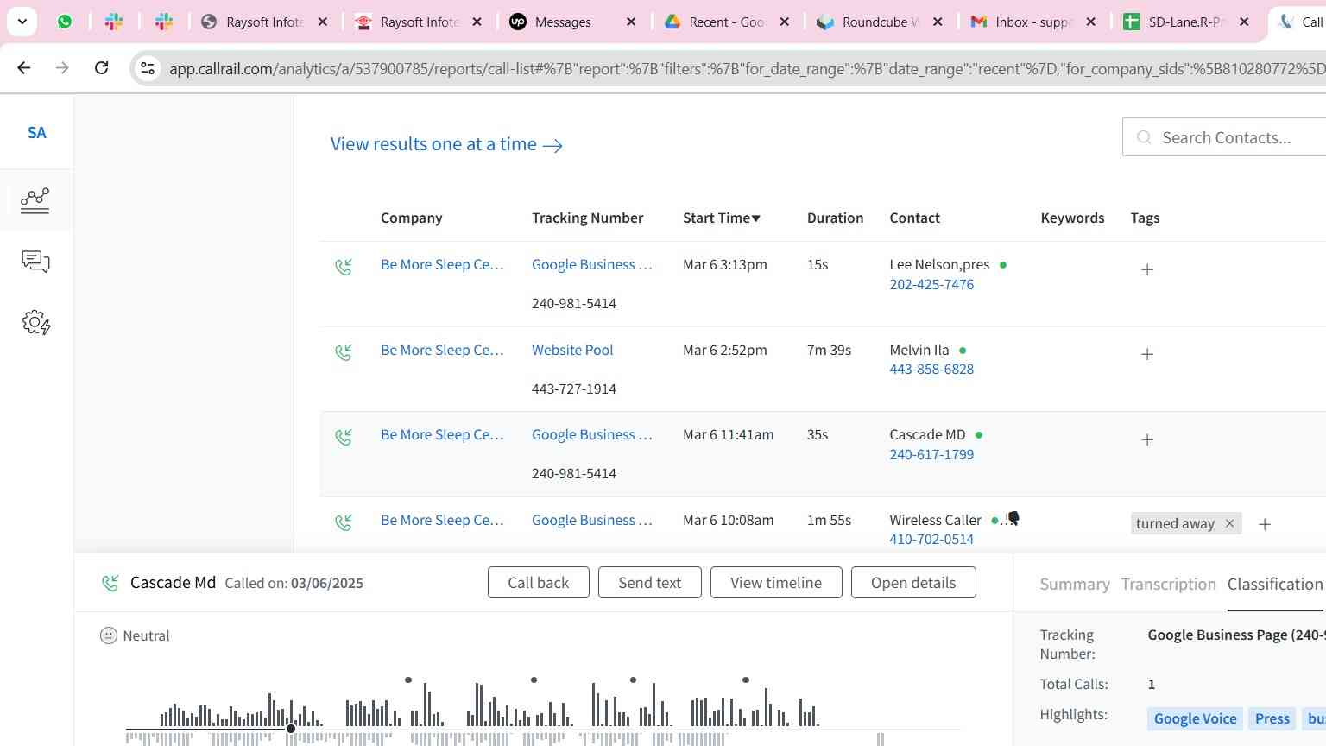The image size is (1326, 746).
Task: Open the Lead Center conversations icon
Action: (x=35, y=261)
